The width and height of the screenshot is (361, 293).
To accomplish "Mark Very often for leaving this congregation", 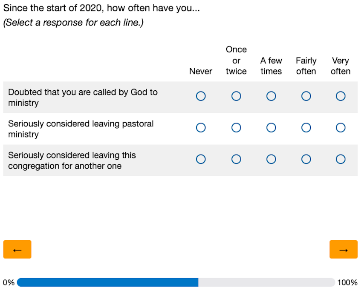I will point(341,159).
